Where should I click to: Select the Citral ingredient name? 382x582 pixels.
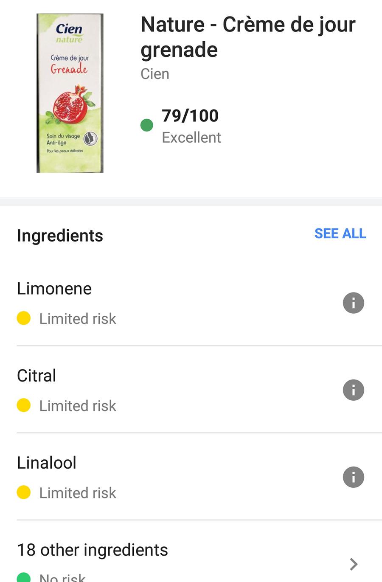[37, 376]
